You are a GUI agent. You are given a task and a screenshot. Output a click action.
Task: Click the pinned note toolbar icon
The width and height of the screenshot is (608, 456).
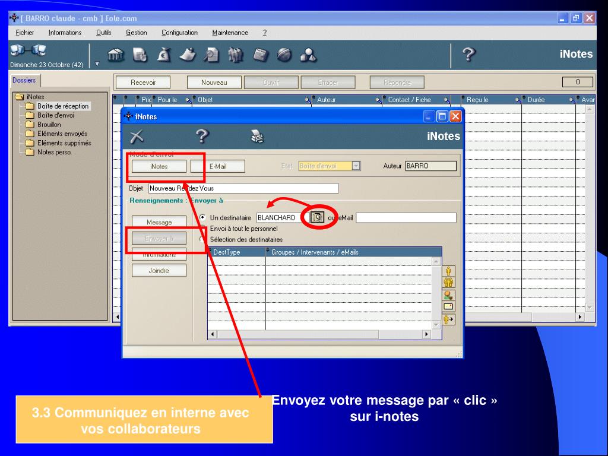click(188, 55)
